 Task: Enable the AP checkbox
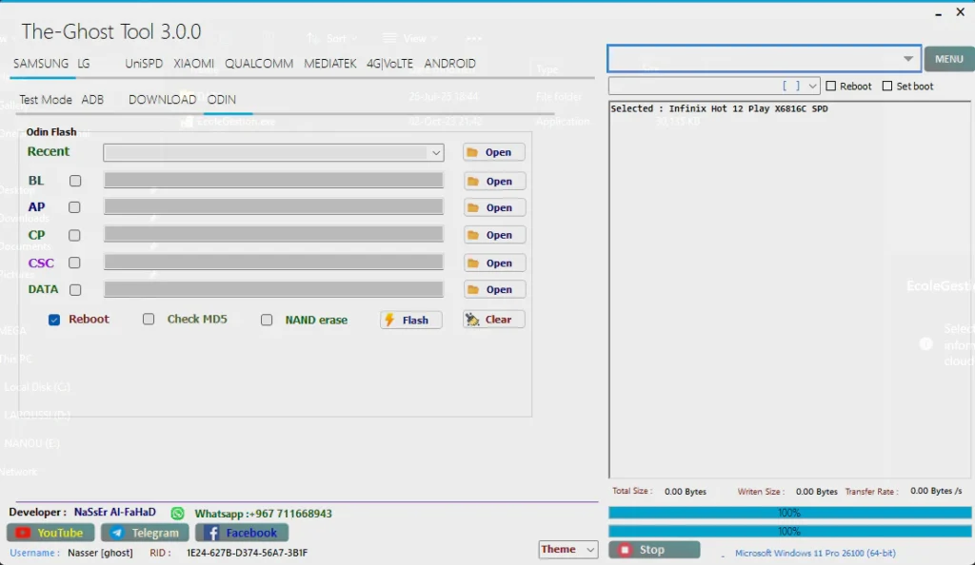click(x=75, y=207)
